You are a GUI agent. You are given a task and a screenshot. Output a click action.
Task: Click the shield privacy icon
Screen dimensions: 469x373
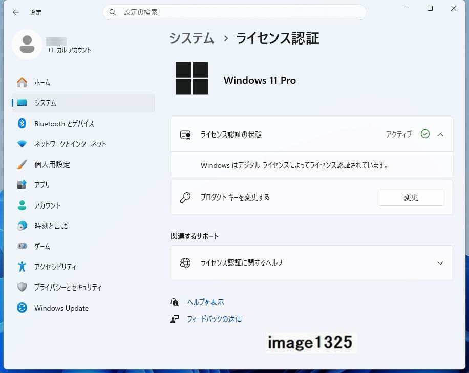pyautogui.click(x=22, y=287)
